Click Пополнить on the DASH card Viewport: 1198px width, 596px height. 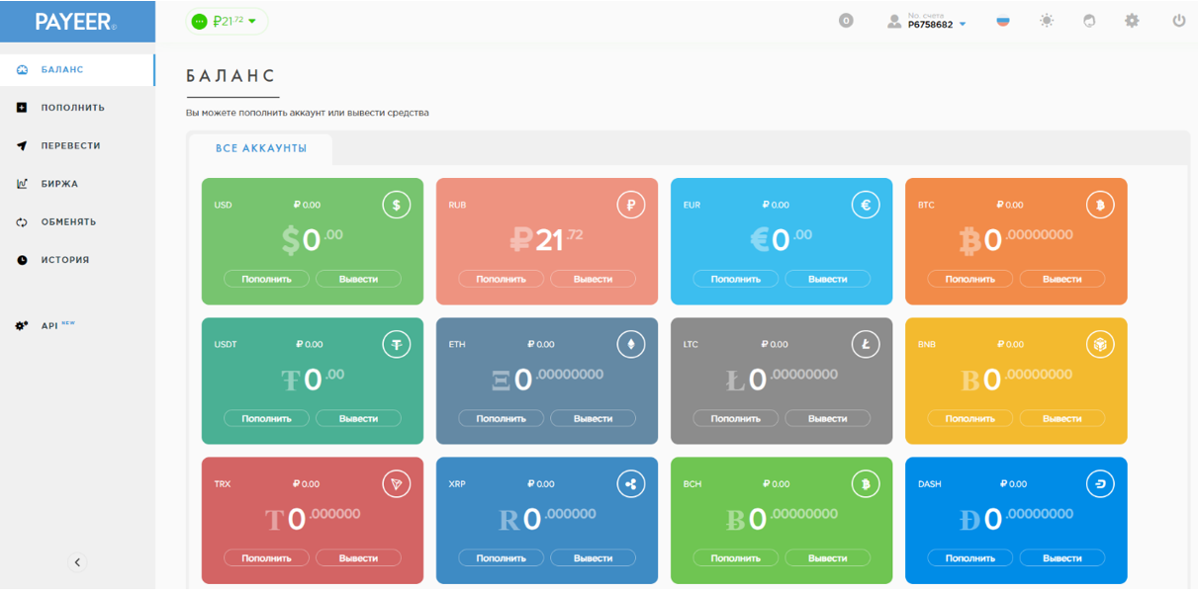click(x=970, y=558)
